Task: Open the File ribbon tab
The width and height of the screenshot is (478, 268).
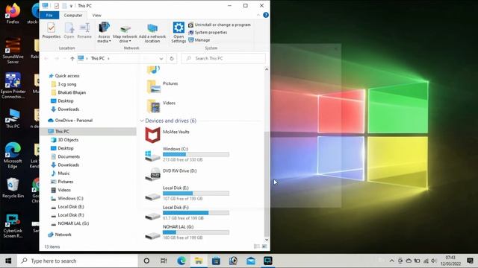Action: pyautogui.click(x=49, y=15)
